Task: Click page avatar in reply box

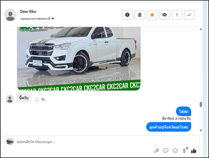Action: coord(10,141)
